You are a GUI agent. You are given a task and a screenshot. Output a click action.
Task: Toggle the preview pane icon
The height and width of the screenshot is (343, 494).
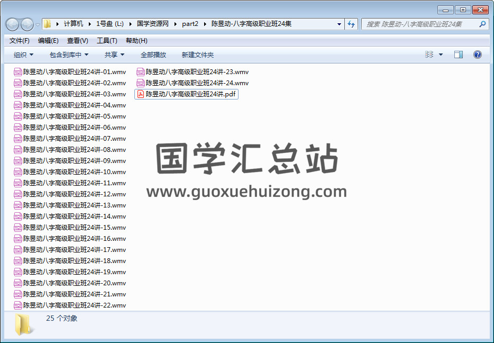[x=459, y=55]
